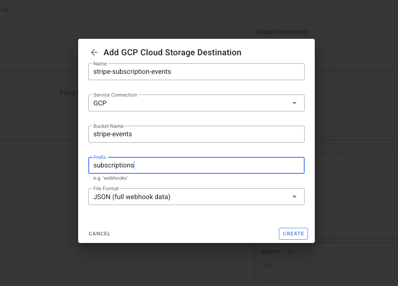Select the Prefix field containing subscriptions
398x286 pixels.
pyautogui.click(x=196, y=165)
